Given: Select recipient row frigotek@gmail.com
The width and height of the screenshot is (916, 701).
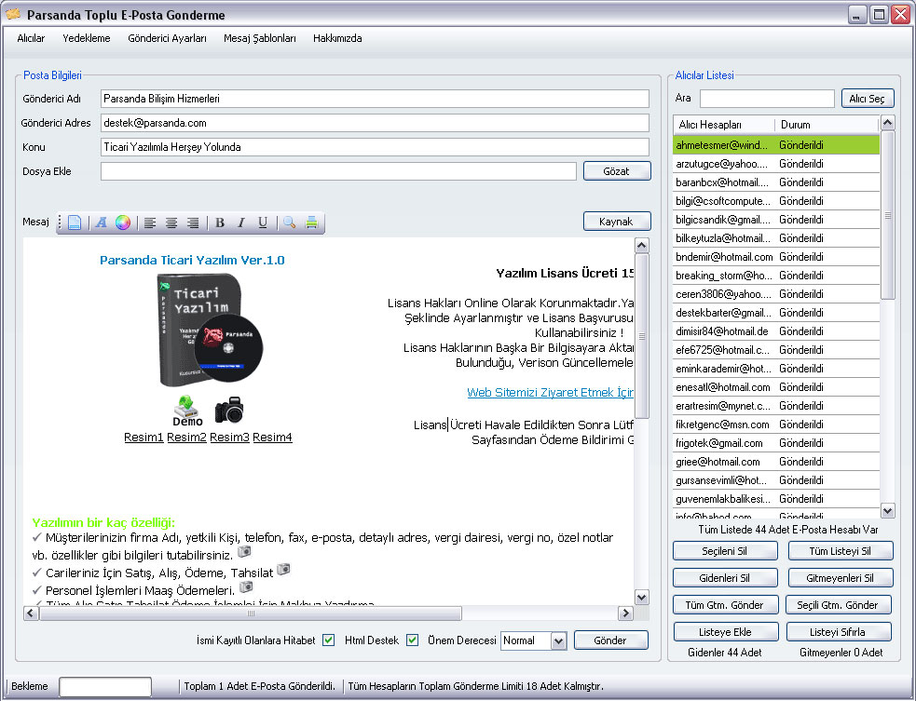Looking at the screenshot, I should point(776,443).
